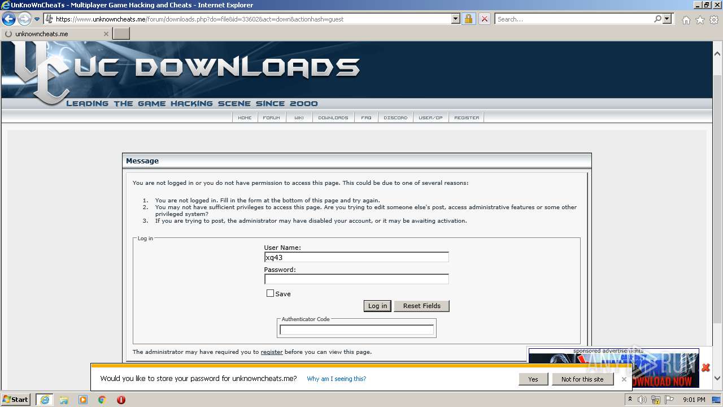Go forward with the browser Forward arrow
The image size is (723, 407).
[x=24, y=19]
